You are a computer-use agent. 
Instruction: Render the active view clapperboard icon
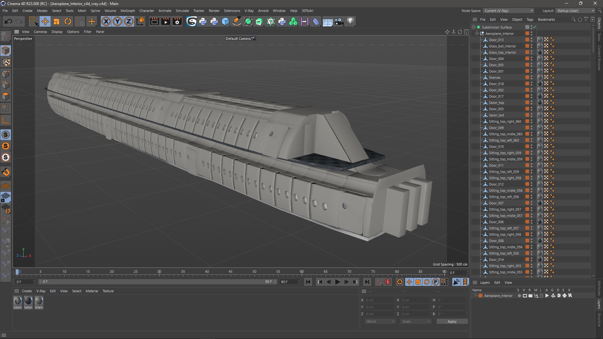154,21
